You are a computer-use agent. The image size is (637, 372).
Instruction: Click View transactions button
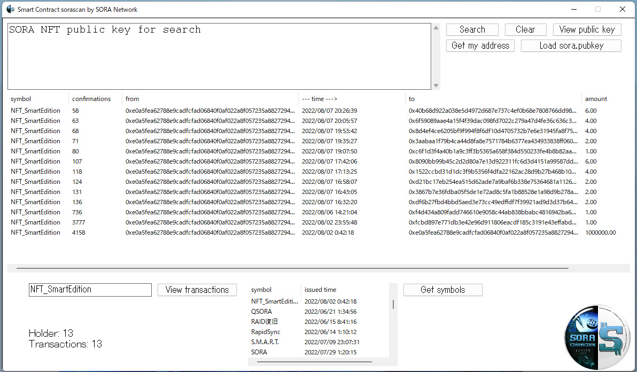coord(197,290)
